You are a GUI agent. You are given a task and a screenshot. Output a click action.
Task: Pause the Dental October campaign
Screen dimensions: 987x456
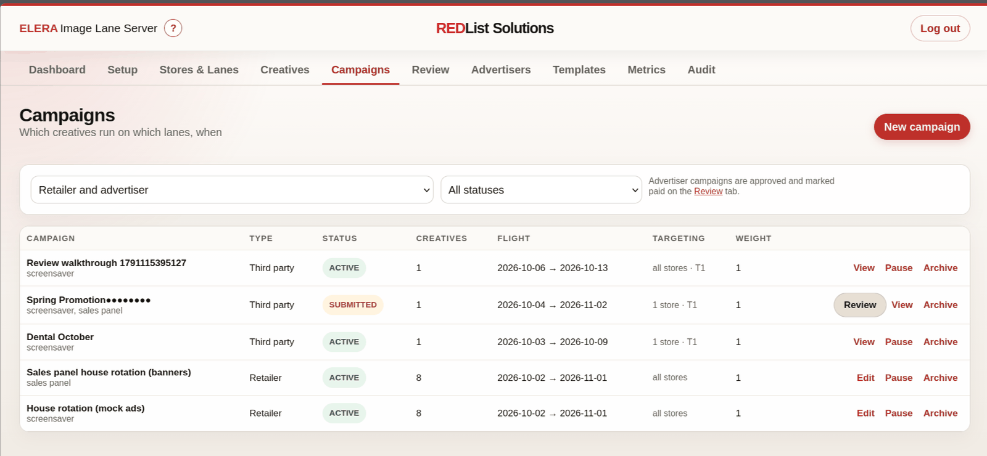click(x=898, y=342)
